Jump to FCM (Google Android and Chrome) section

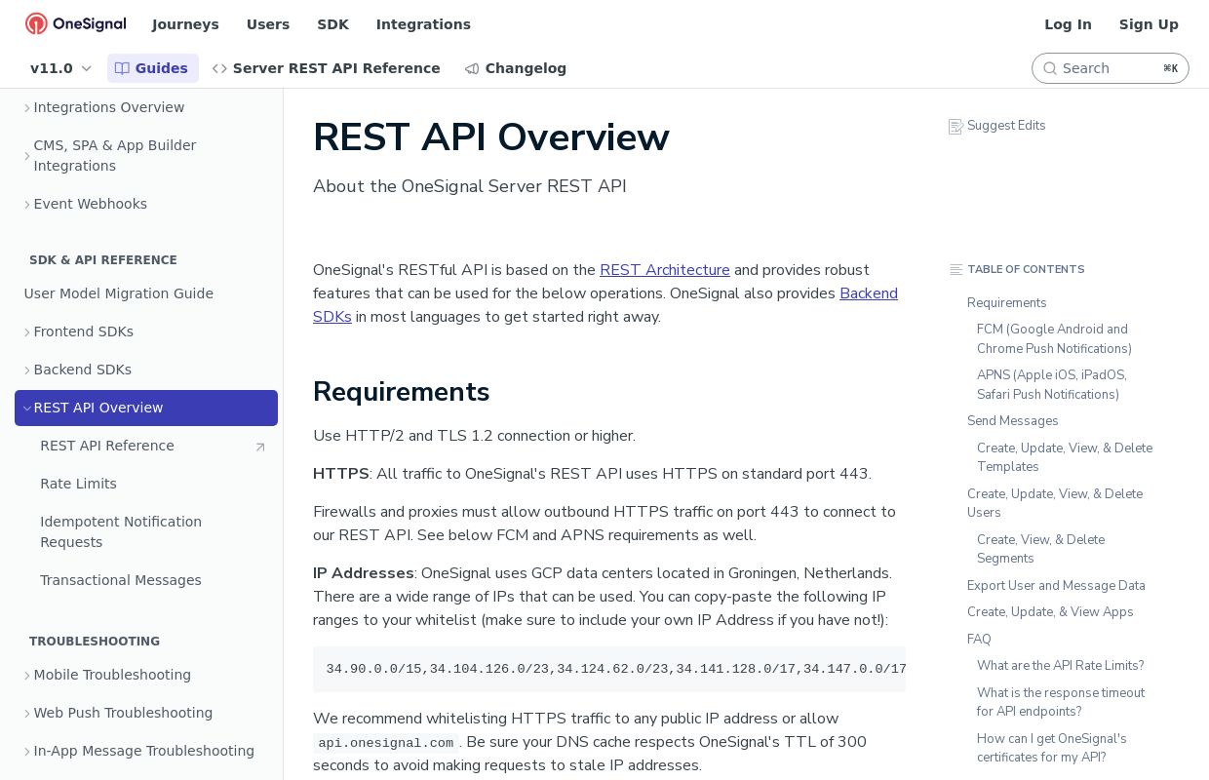[x=1054, y=339]
